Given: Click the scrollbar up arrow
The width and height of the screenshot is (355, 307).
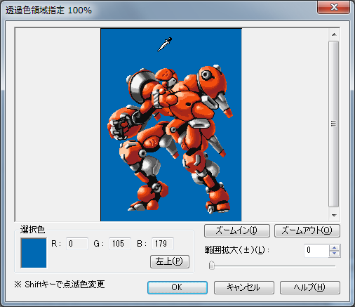Looking at the screenshot, I should [334, 34].
